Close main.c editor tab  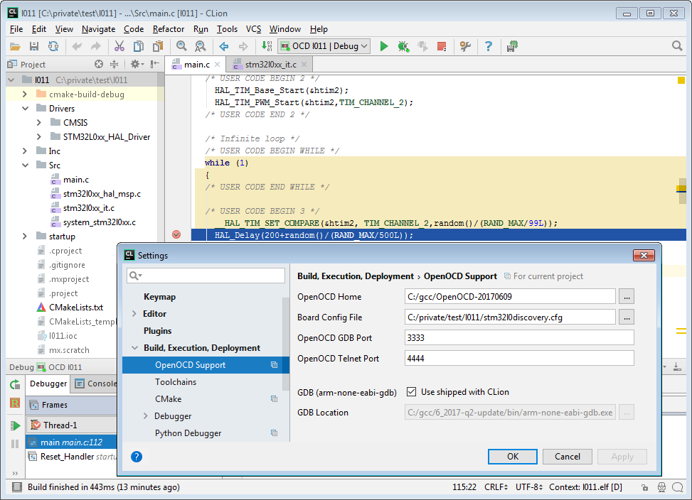217,65
